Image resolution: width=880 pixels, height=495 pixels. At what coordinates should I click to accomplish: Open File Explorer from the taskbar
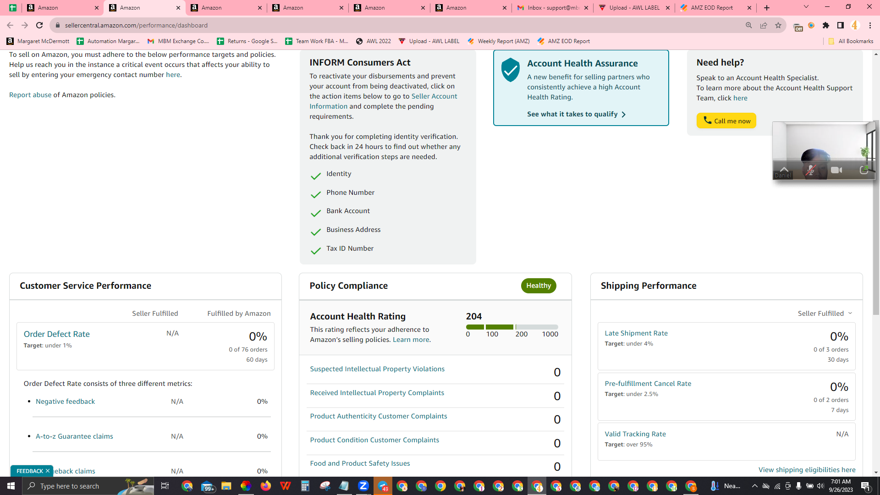(226, 486)
